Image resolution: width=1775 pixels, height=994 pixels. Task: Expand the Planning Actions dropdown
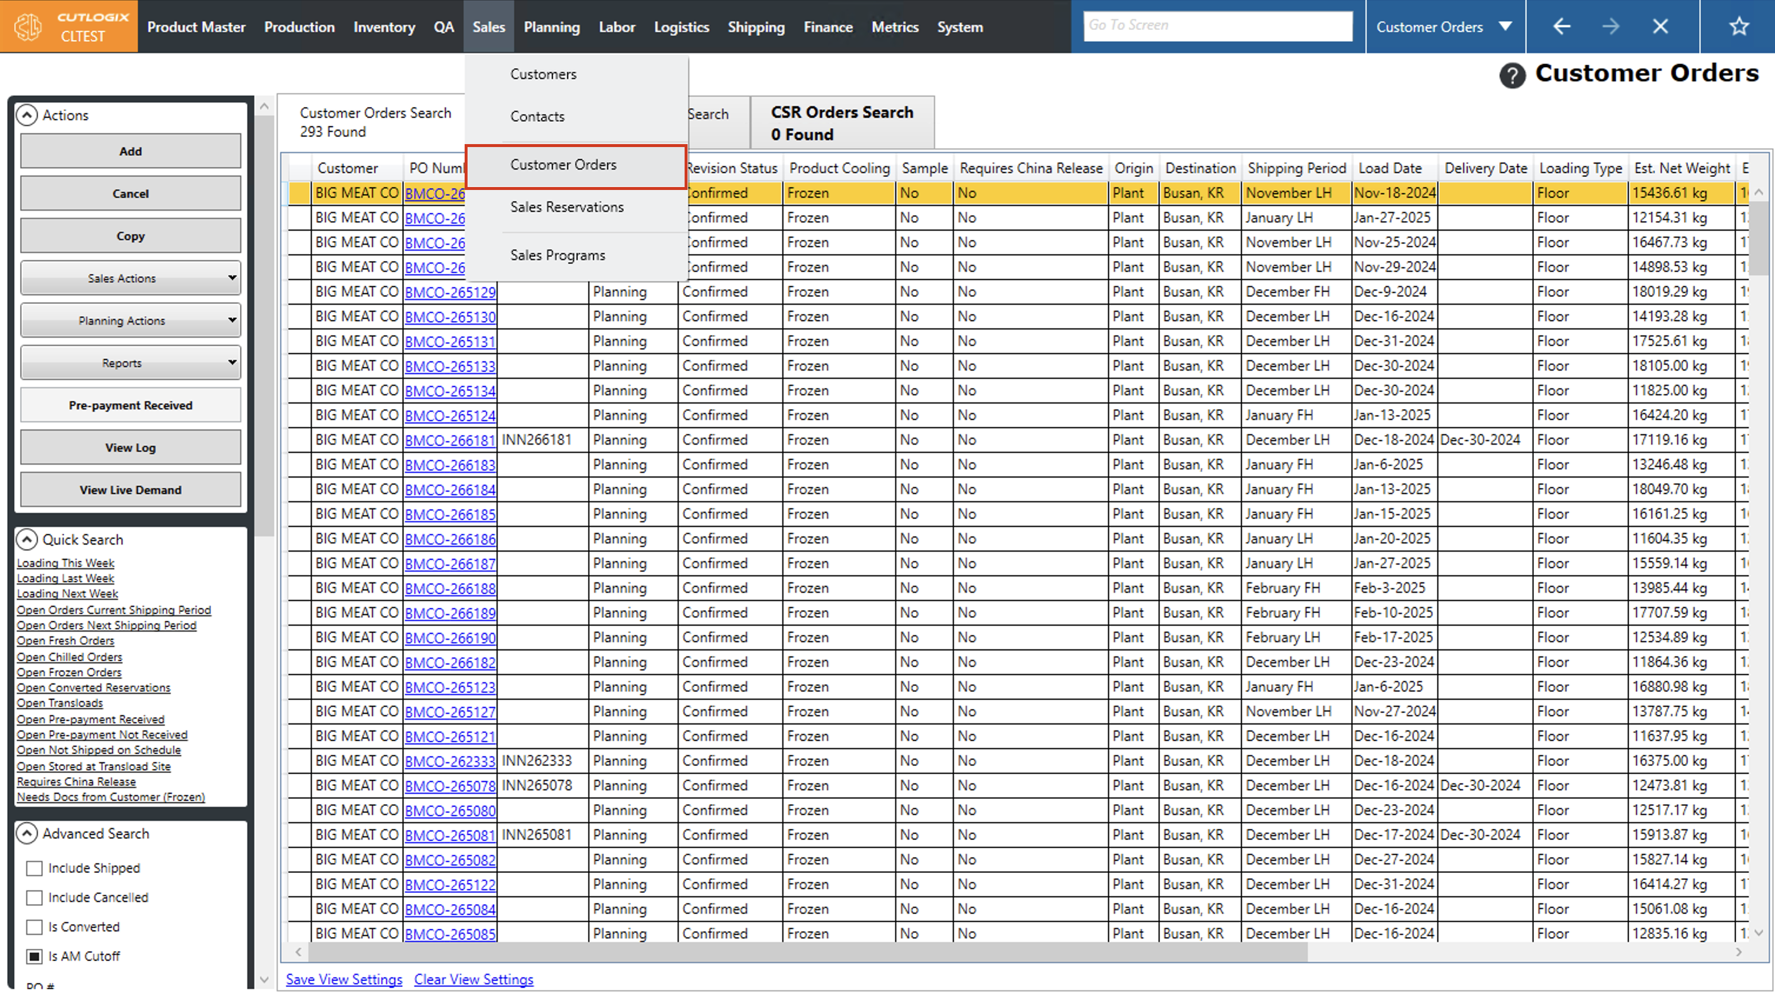130,321
